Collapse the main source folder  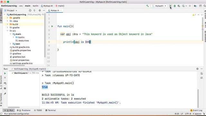tap(11, 34)
